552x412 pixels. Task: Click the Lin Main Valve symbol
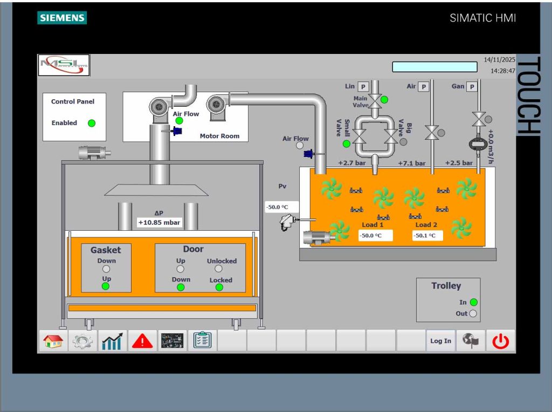tap(375, 99)
